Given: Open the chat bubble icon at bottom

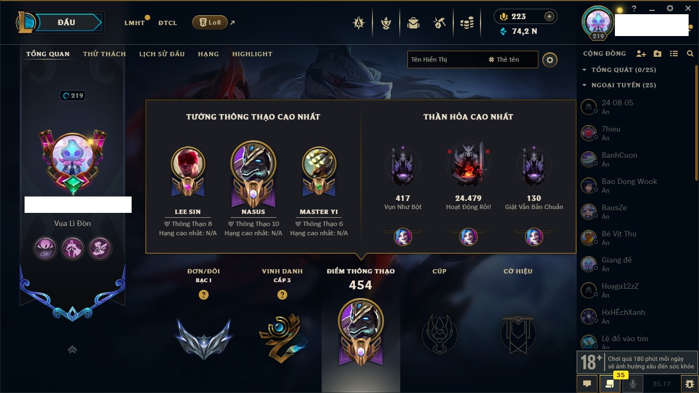Looking at the screenshot, I should click(587, 384).
